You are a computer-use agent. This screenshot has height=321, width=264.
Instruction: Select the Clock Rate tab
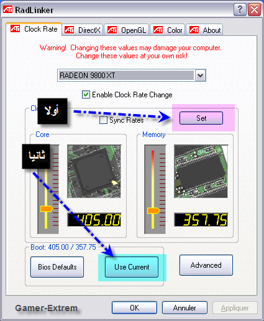tap(34, 29)
